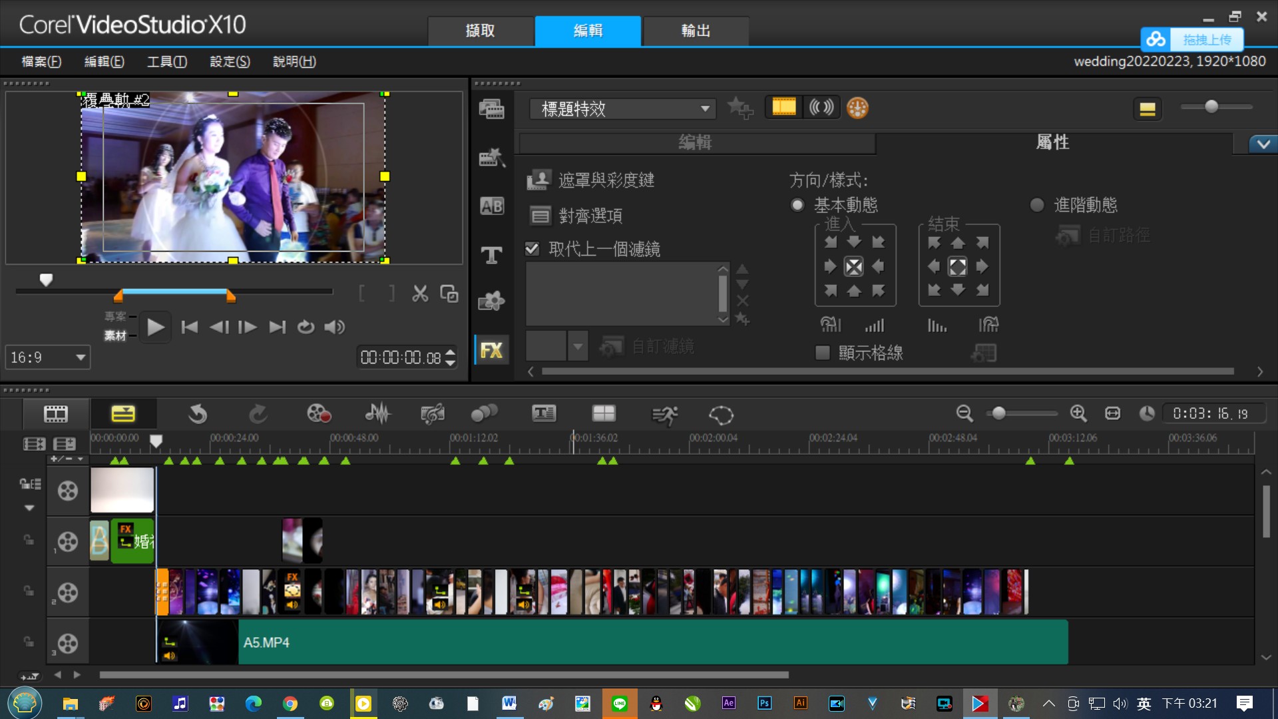This screenshot has width=1278, height=719.
Task: Switch to 輸出 output tab
Action: (x=696, y=31)
